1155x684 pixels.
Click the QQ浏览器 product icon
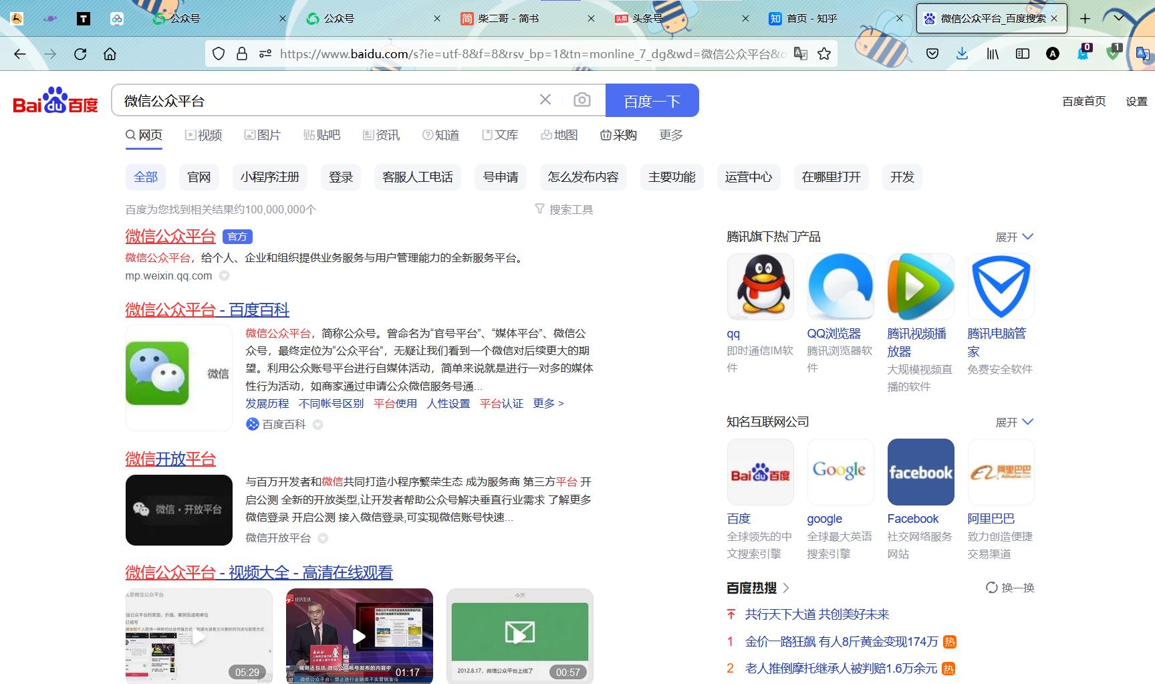point(840,286)
